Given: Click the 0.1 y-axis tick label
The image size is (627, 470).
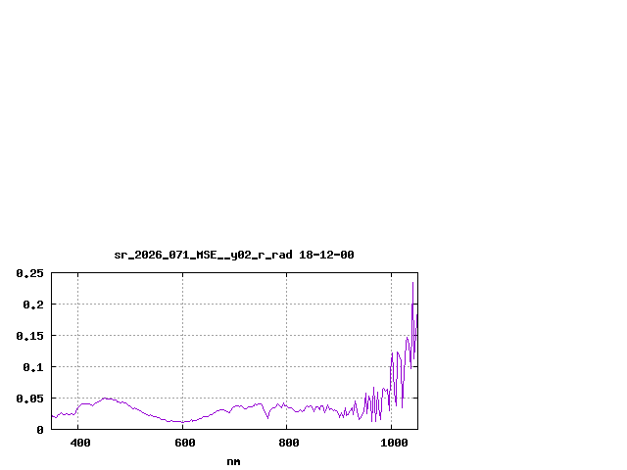Looking at the screenshot, I should [x=34, y=367].
